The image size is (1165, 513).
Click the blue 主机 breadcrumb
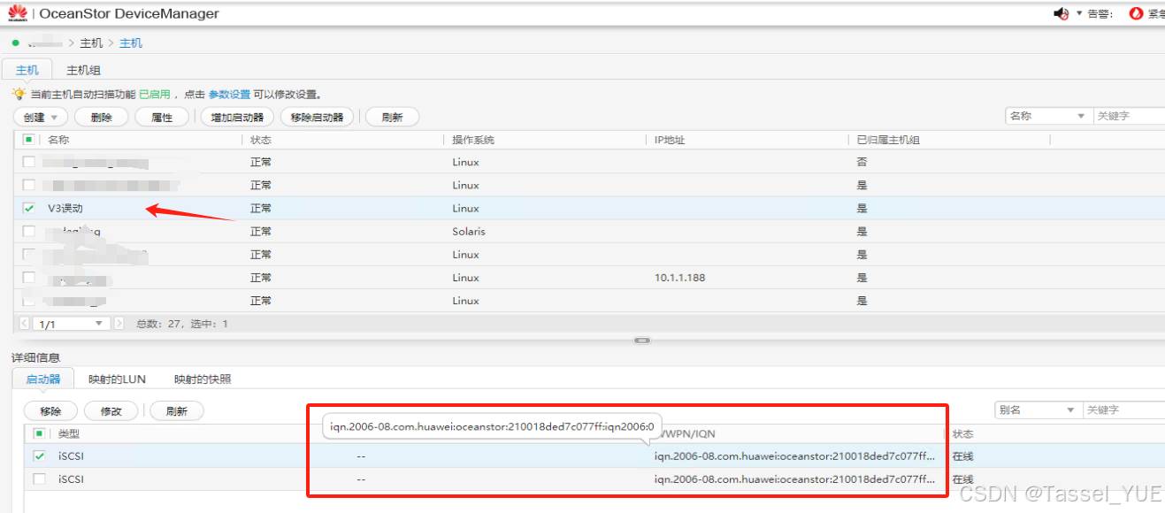point(131,42)
